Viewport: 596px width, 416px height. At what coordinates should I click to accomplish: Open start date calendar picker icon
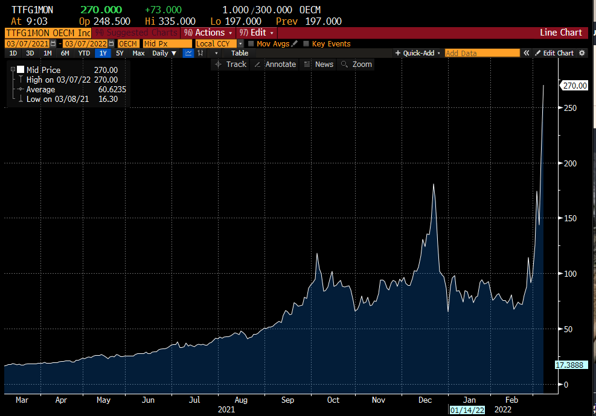[53, 43]
